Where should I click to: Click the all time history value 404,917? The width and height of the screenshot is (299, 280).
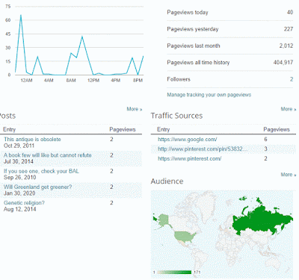click(283, 62)
